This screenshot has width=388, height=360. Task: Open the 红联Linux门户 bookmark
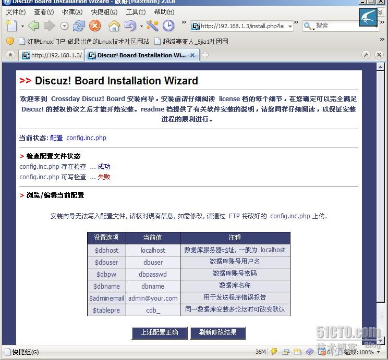click(84, 41)
